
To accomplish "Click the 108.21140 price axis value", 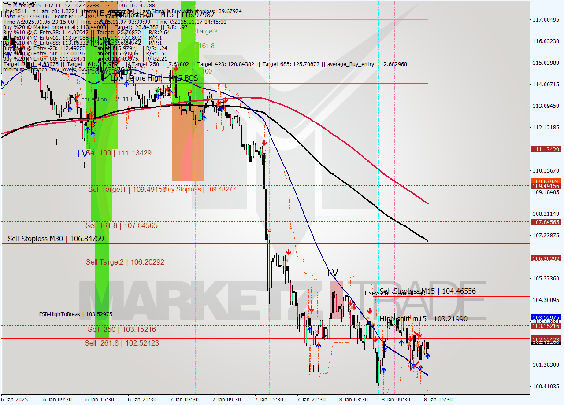I will tap(546, 214).
